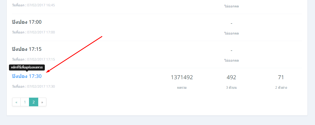
Task: Go to the previous page with « arrow
Action: pos(16,102)
